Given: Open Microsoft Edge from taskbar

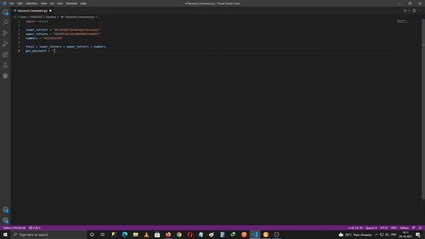Looking at the screenshot, I should (125, 234).
